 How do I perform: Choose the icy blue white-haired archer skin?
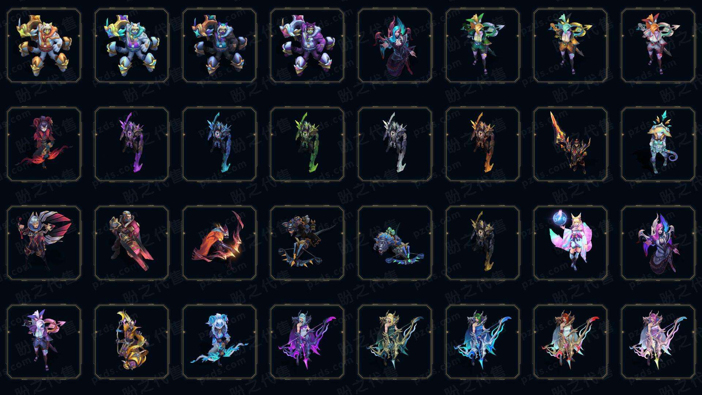click(219, 342)
